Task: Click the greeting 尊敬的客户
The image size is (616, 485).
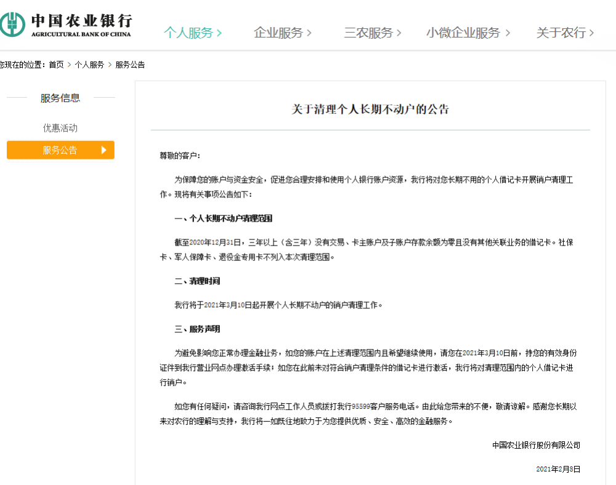Action: [179, 156]
